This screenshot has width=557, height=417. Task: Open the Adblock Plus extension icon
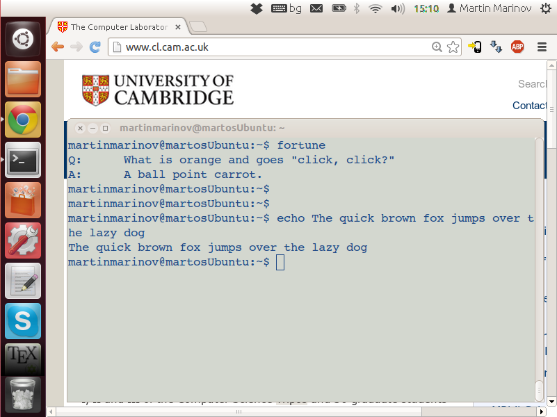pyautogui.click(x=517, y=47)
